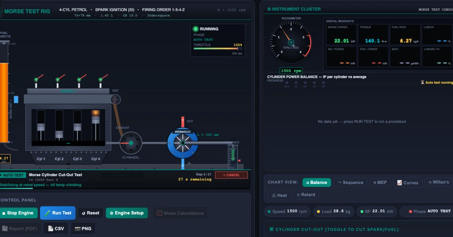This screenshot has height=237, width=453.
Task: Click the fuel burette orange column
Action: click(4, 102)
